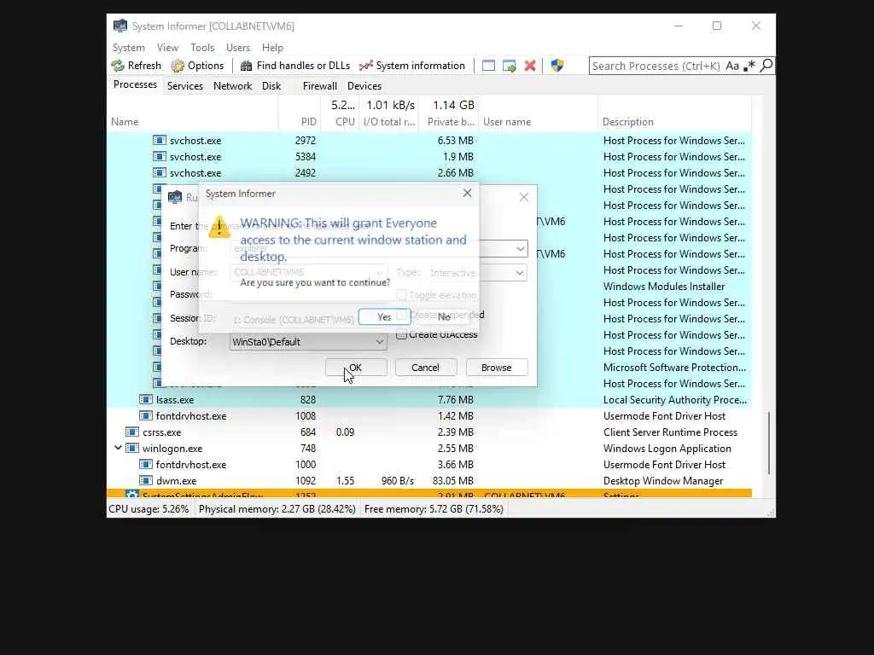The height and width of the screenshot is (655, 874).
Task: Switch to the Network tab
Action: click(x=232, y=86)
